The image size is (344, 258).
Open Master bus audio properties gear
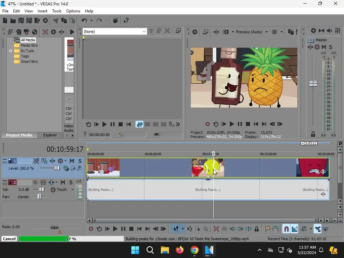click(x=313, y=31)
